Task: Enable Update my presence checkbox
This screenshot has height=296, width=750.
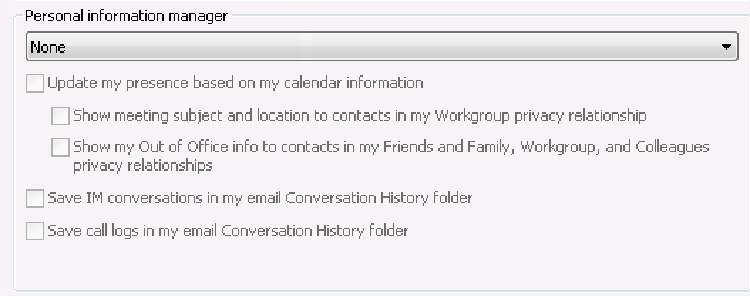Action: point(34,84)
